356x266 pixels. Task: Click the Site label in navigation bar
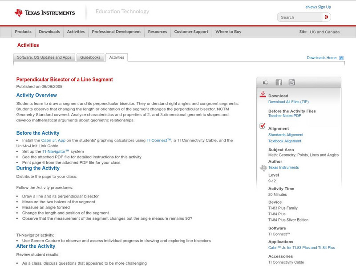(303, 32)
